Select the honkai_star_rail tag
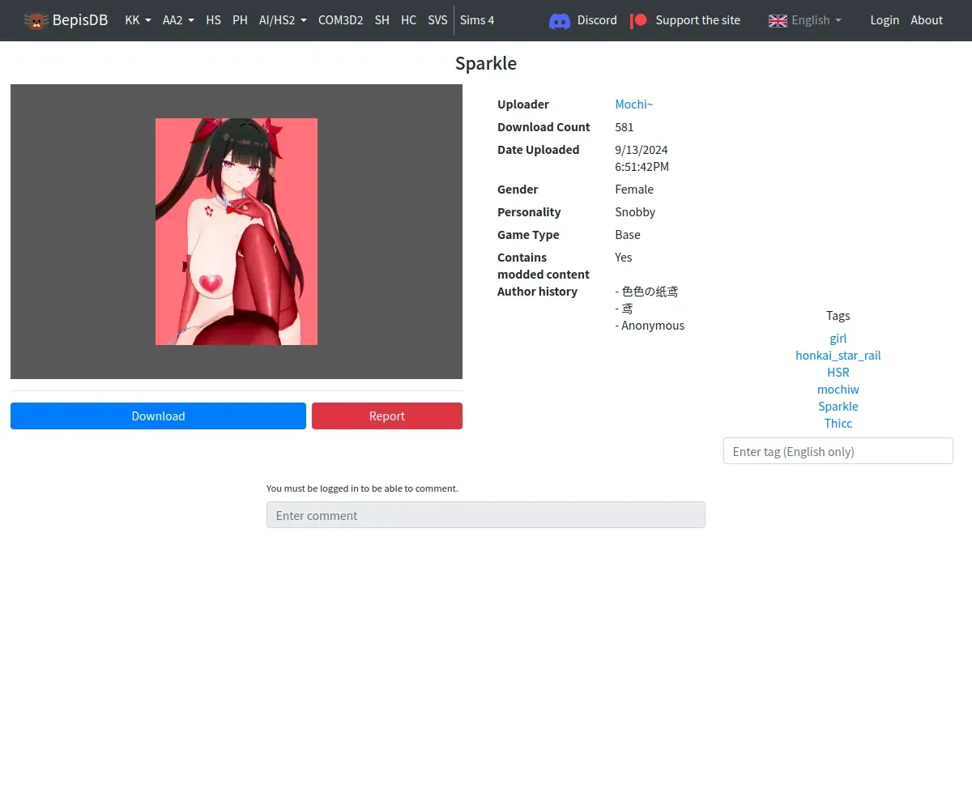The image size is (972, 810). click(838, 355)
